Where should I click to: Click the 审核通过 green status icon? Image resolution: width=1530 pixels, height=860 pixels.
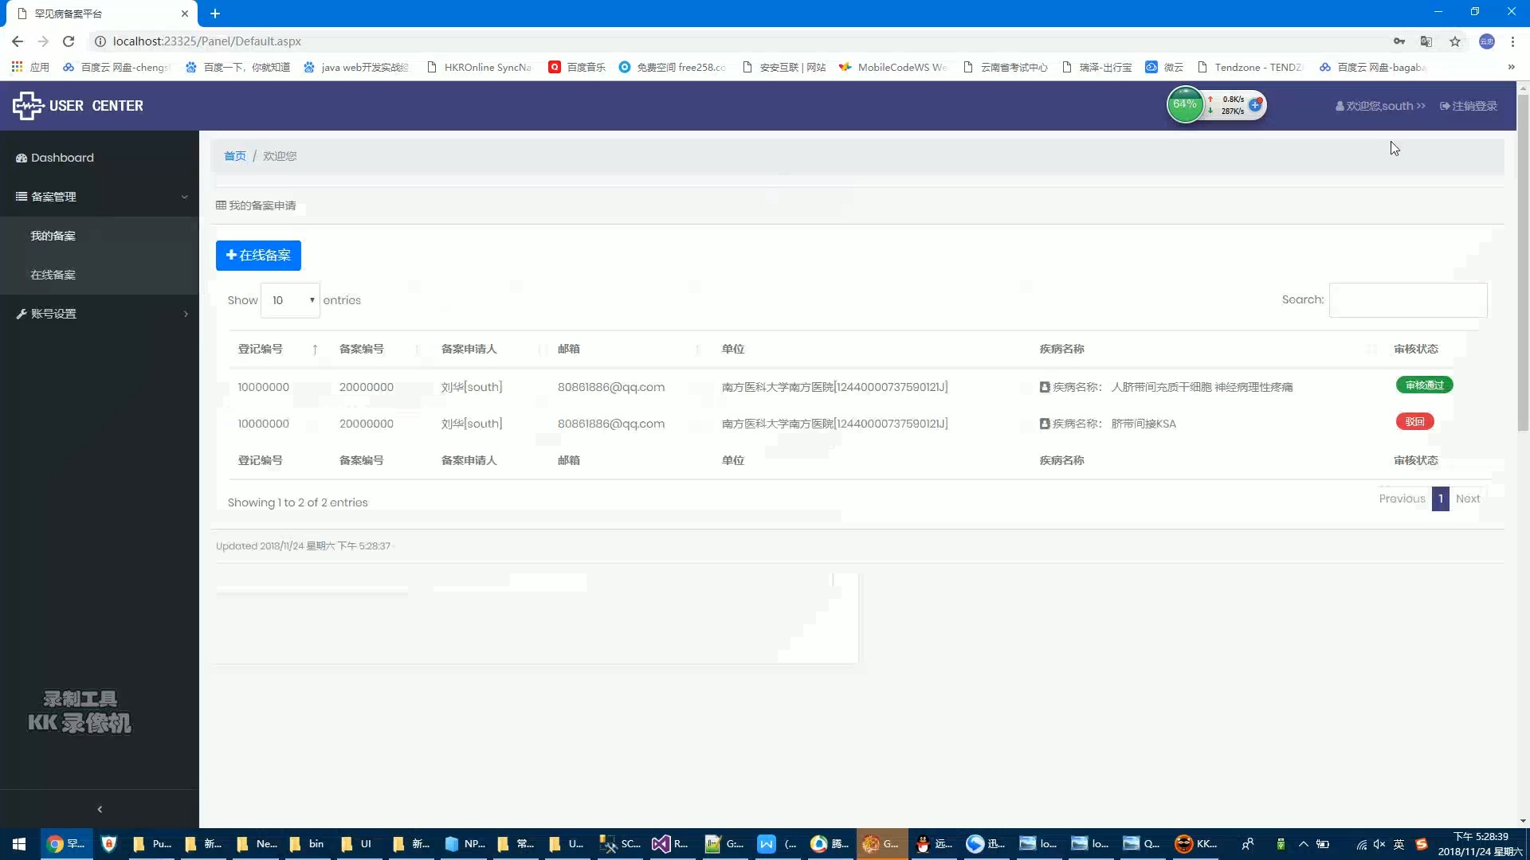tap(1422, 385)
